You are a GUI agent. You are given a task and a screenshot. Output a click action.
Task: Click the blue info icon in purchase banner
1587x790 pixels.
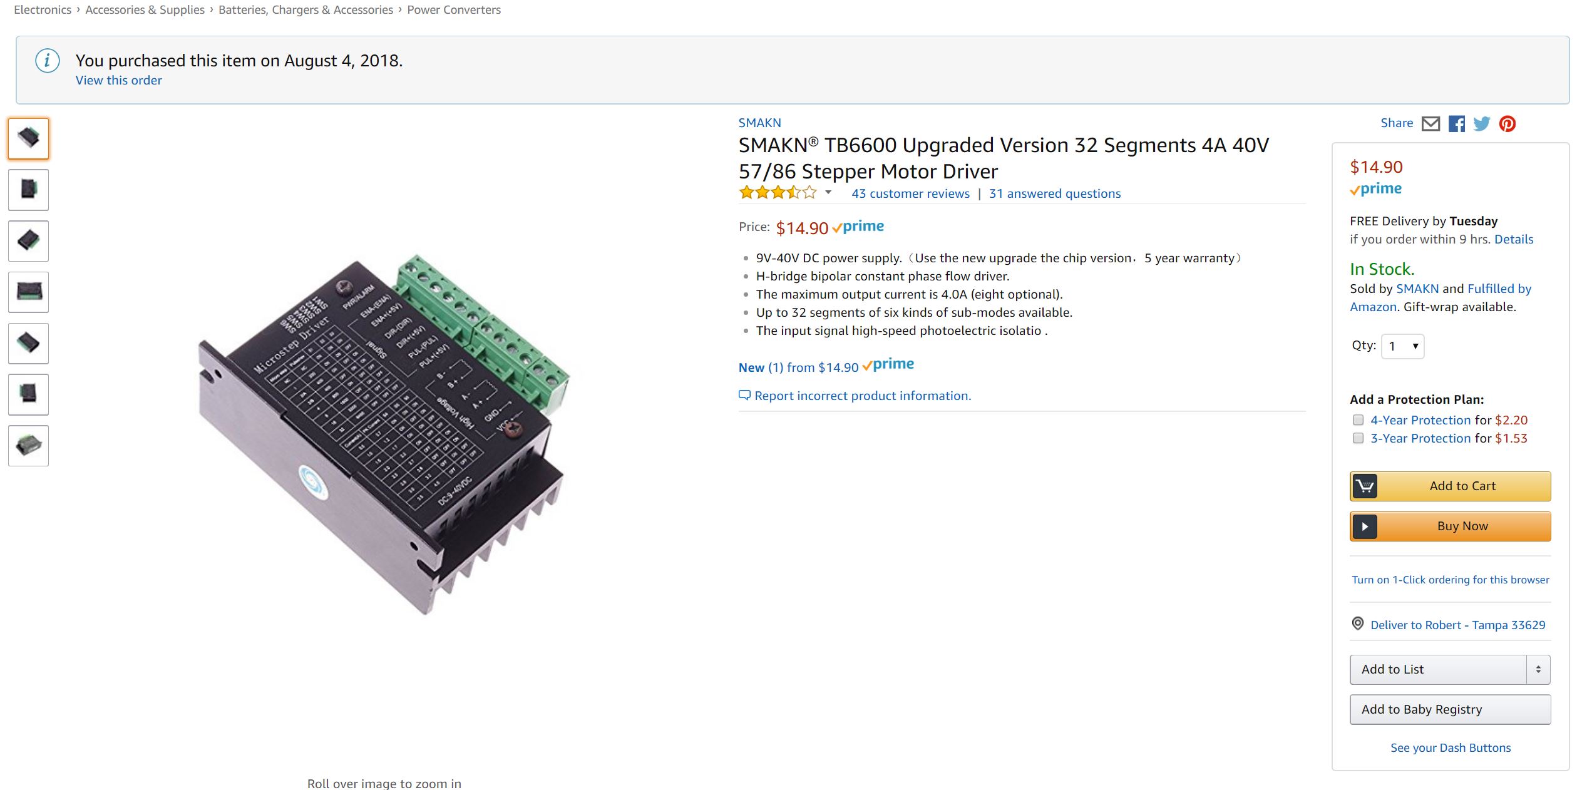click(x=48, y=61)
